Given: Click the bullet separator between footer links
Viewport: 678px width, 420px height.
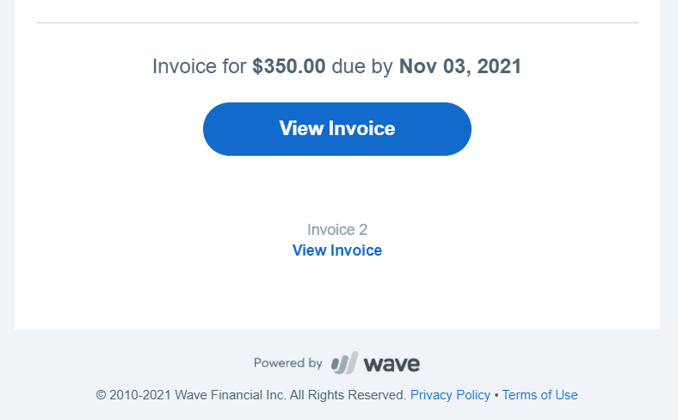Looking at the screenshot, I should coord(496,395).
